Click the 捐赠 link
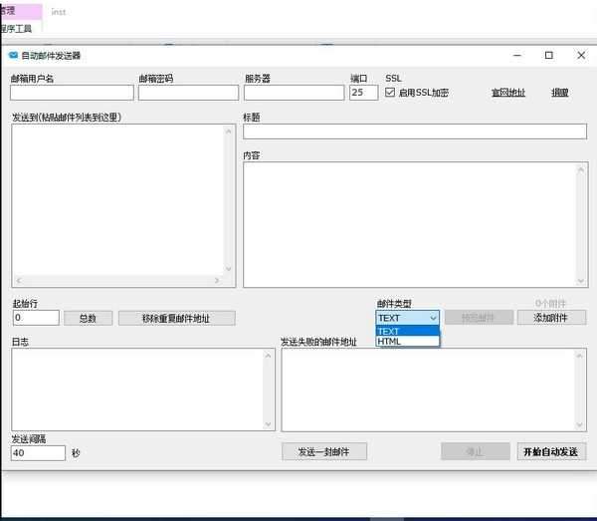 pos(560,93)
